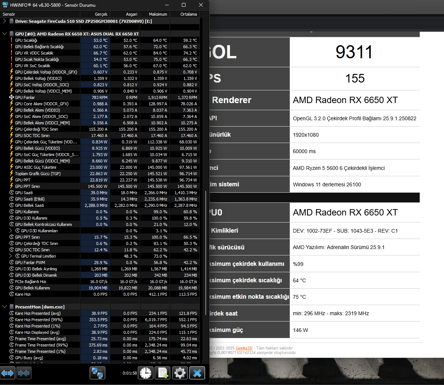This screenshot has width=444, height=385.
Task: Click the lightning icon beside Toplam Grafik Gücü (TGP)
Action: [x=12, y=174]
